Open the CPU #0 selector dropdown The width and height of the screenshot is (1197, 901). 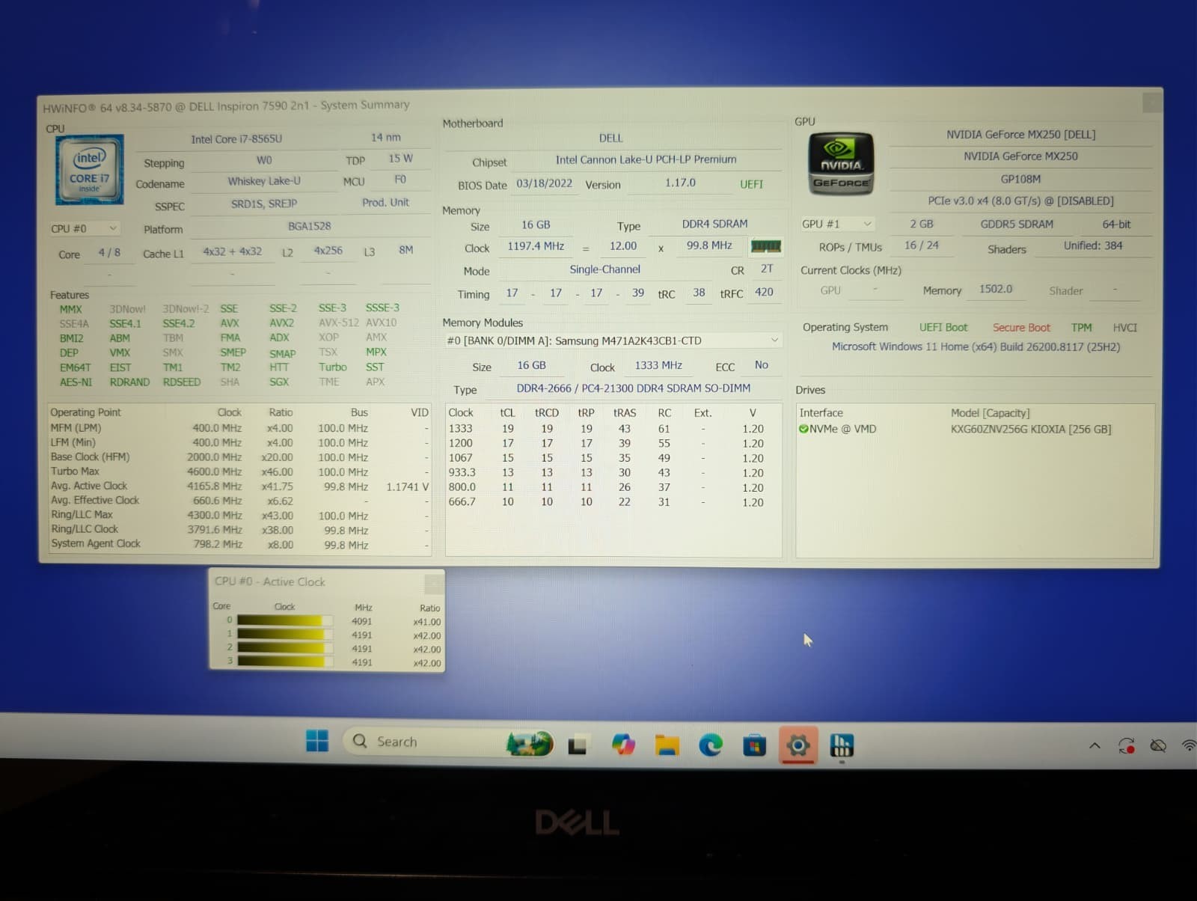pyautogui.click(x=84, y=228)
